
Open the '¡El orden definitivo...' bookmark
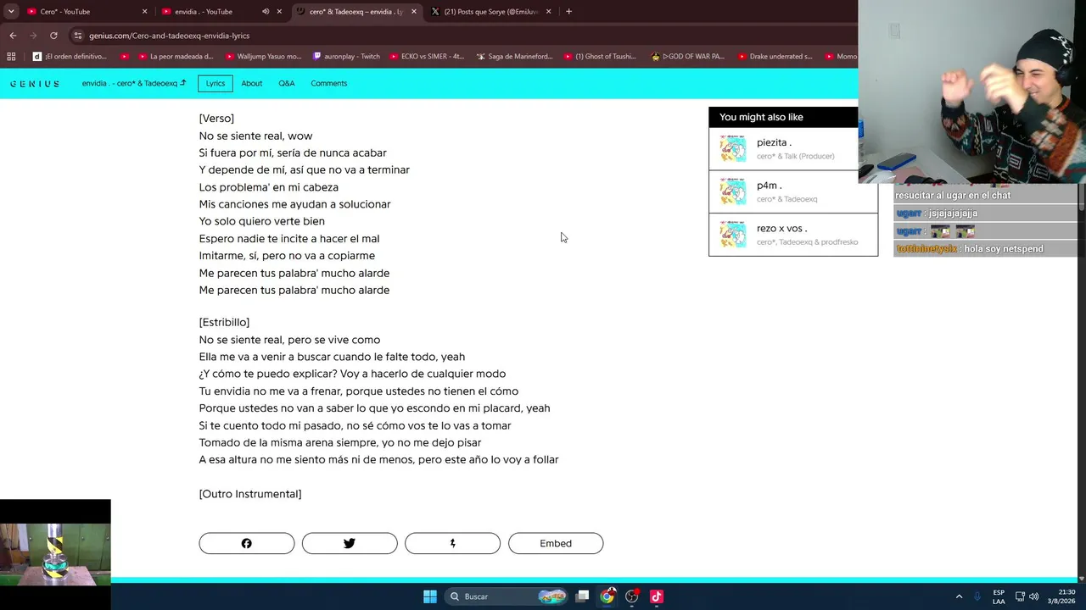coord(70,57)
